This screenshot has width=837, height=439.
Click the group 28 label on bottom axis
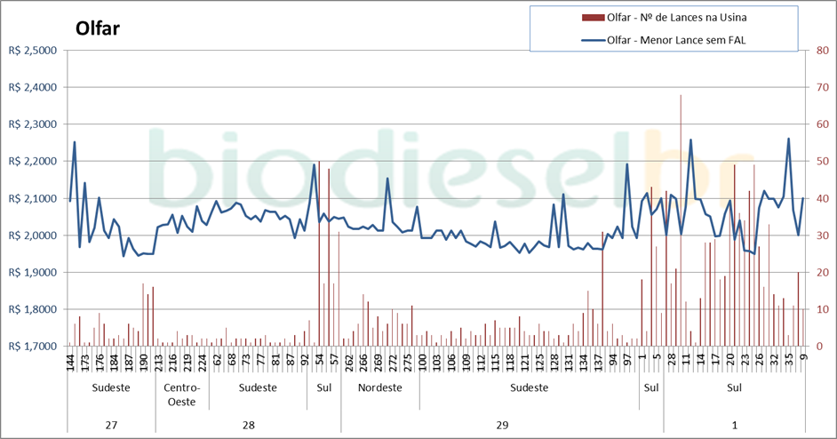[249, 425]
